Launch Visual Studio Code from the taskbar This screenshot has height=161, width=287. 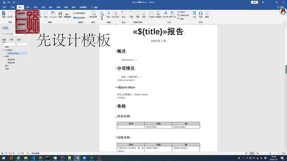coord(33,158)
